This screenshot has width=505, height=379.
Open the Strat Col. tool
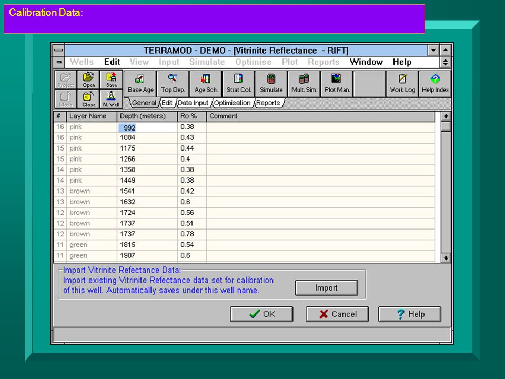point(238,84)
